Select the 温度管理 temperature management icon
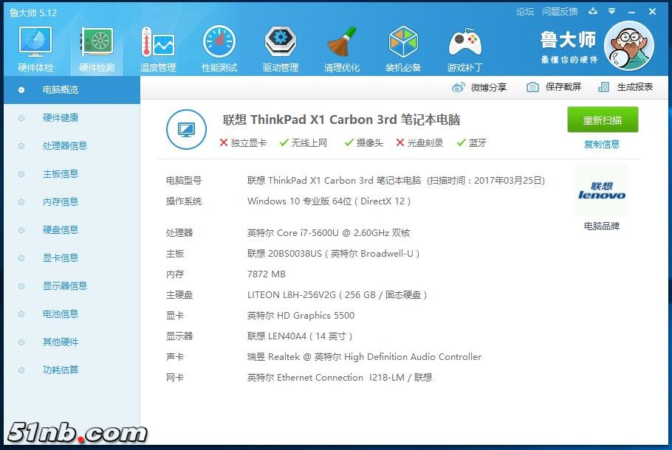 (157, 49)
